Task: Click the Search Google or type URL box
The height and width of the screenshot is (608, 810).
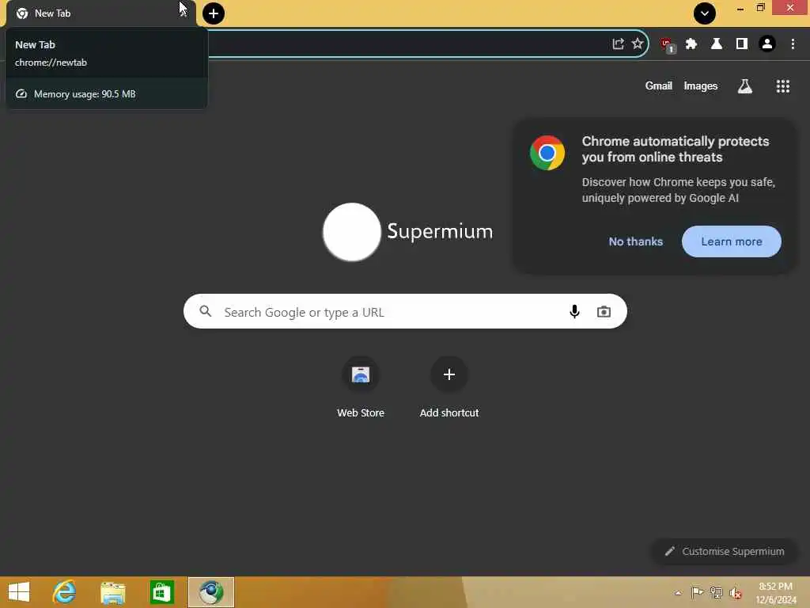Action: [x=405, y=311]
